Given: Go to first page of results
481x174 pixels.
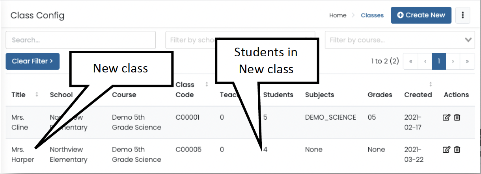Looking at the screenshot, I should coord(410,61).
